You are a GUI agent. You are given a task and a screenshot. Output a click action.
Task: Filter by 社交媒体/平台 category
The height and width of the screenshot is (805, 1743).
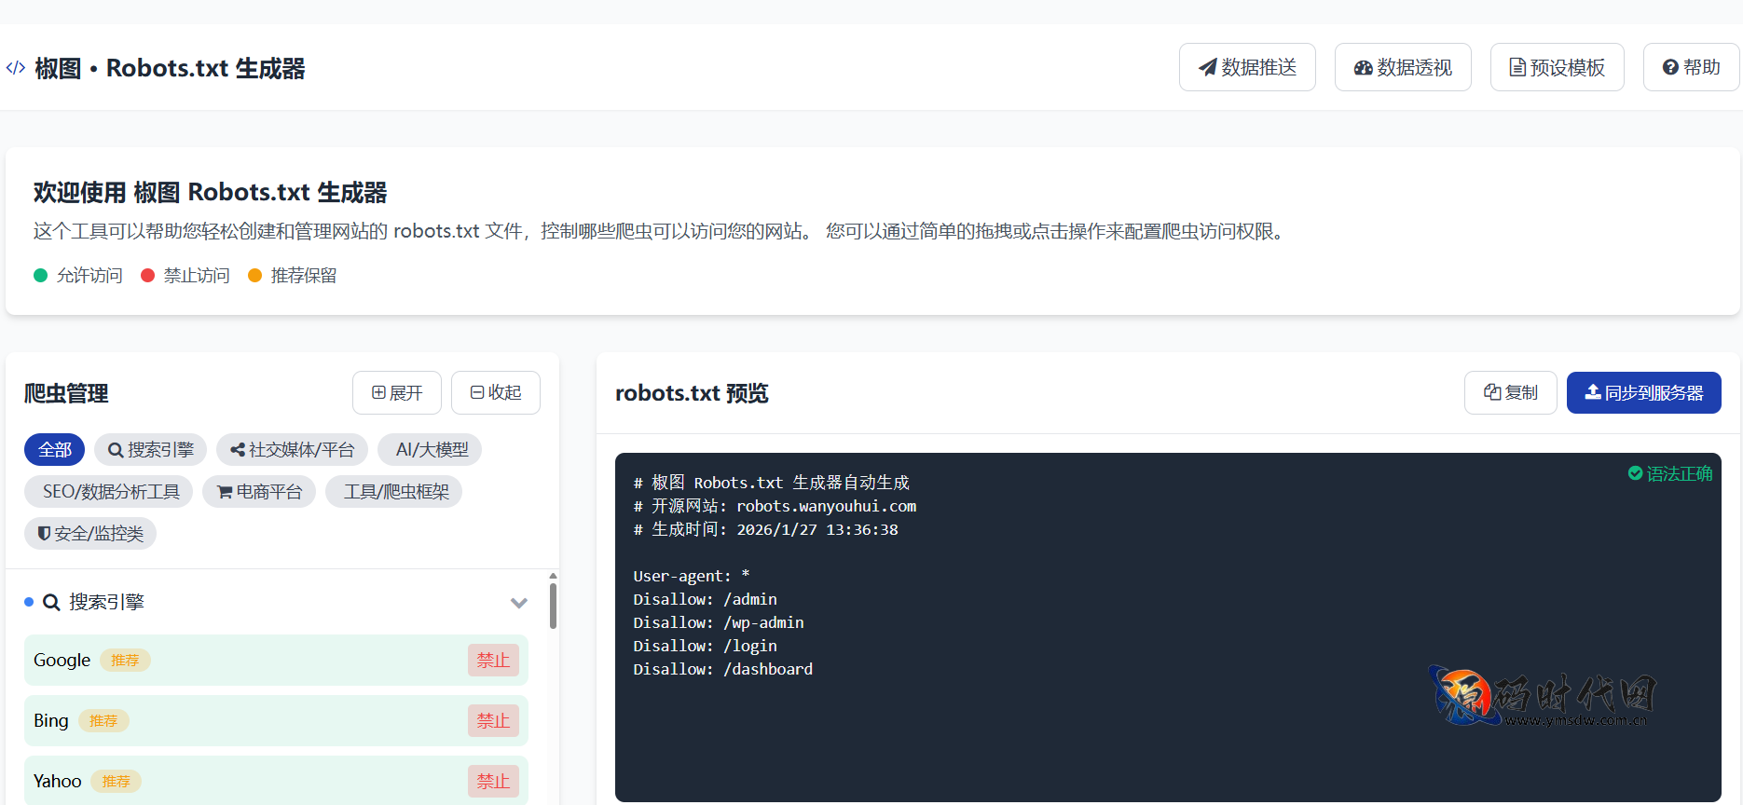point(292,450)
